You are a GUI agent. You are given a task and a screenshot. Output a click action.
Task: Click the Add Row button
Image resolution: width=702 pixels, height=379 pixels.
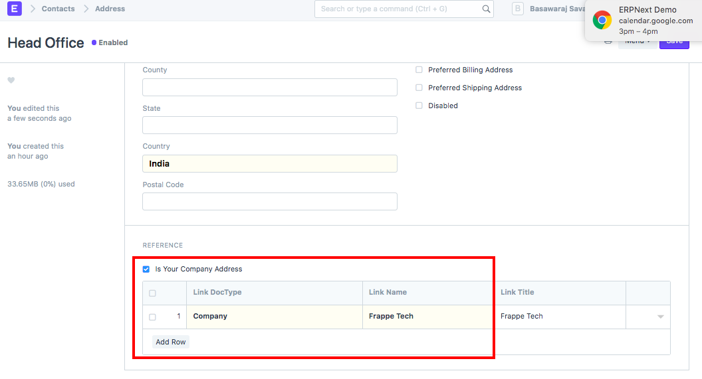(171, 342)
